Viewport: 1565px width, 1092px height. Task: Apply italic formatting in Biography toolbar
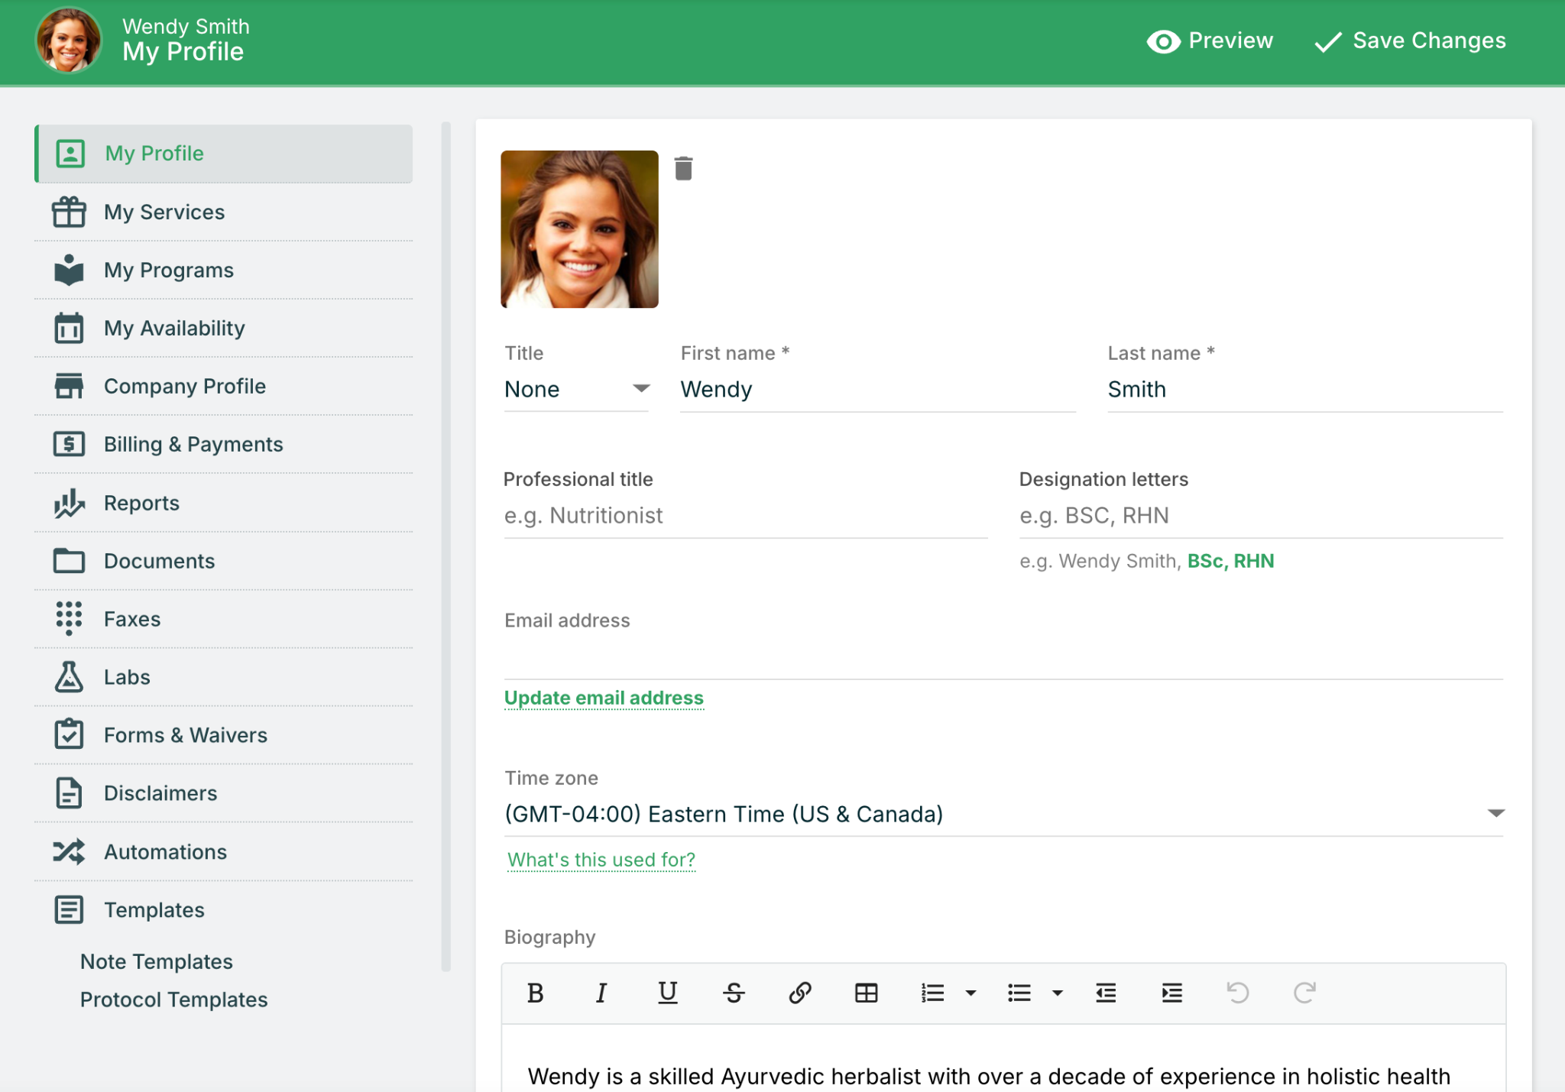[601, 993]
